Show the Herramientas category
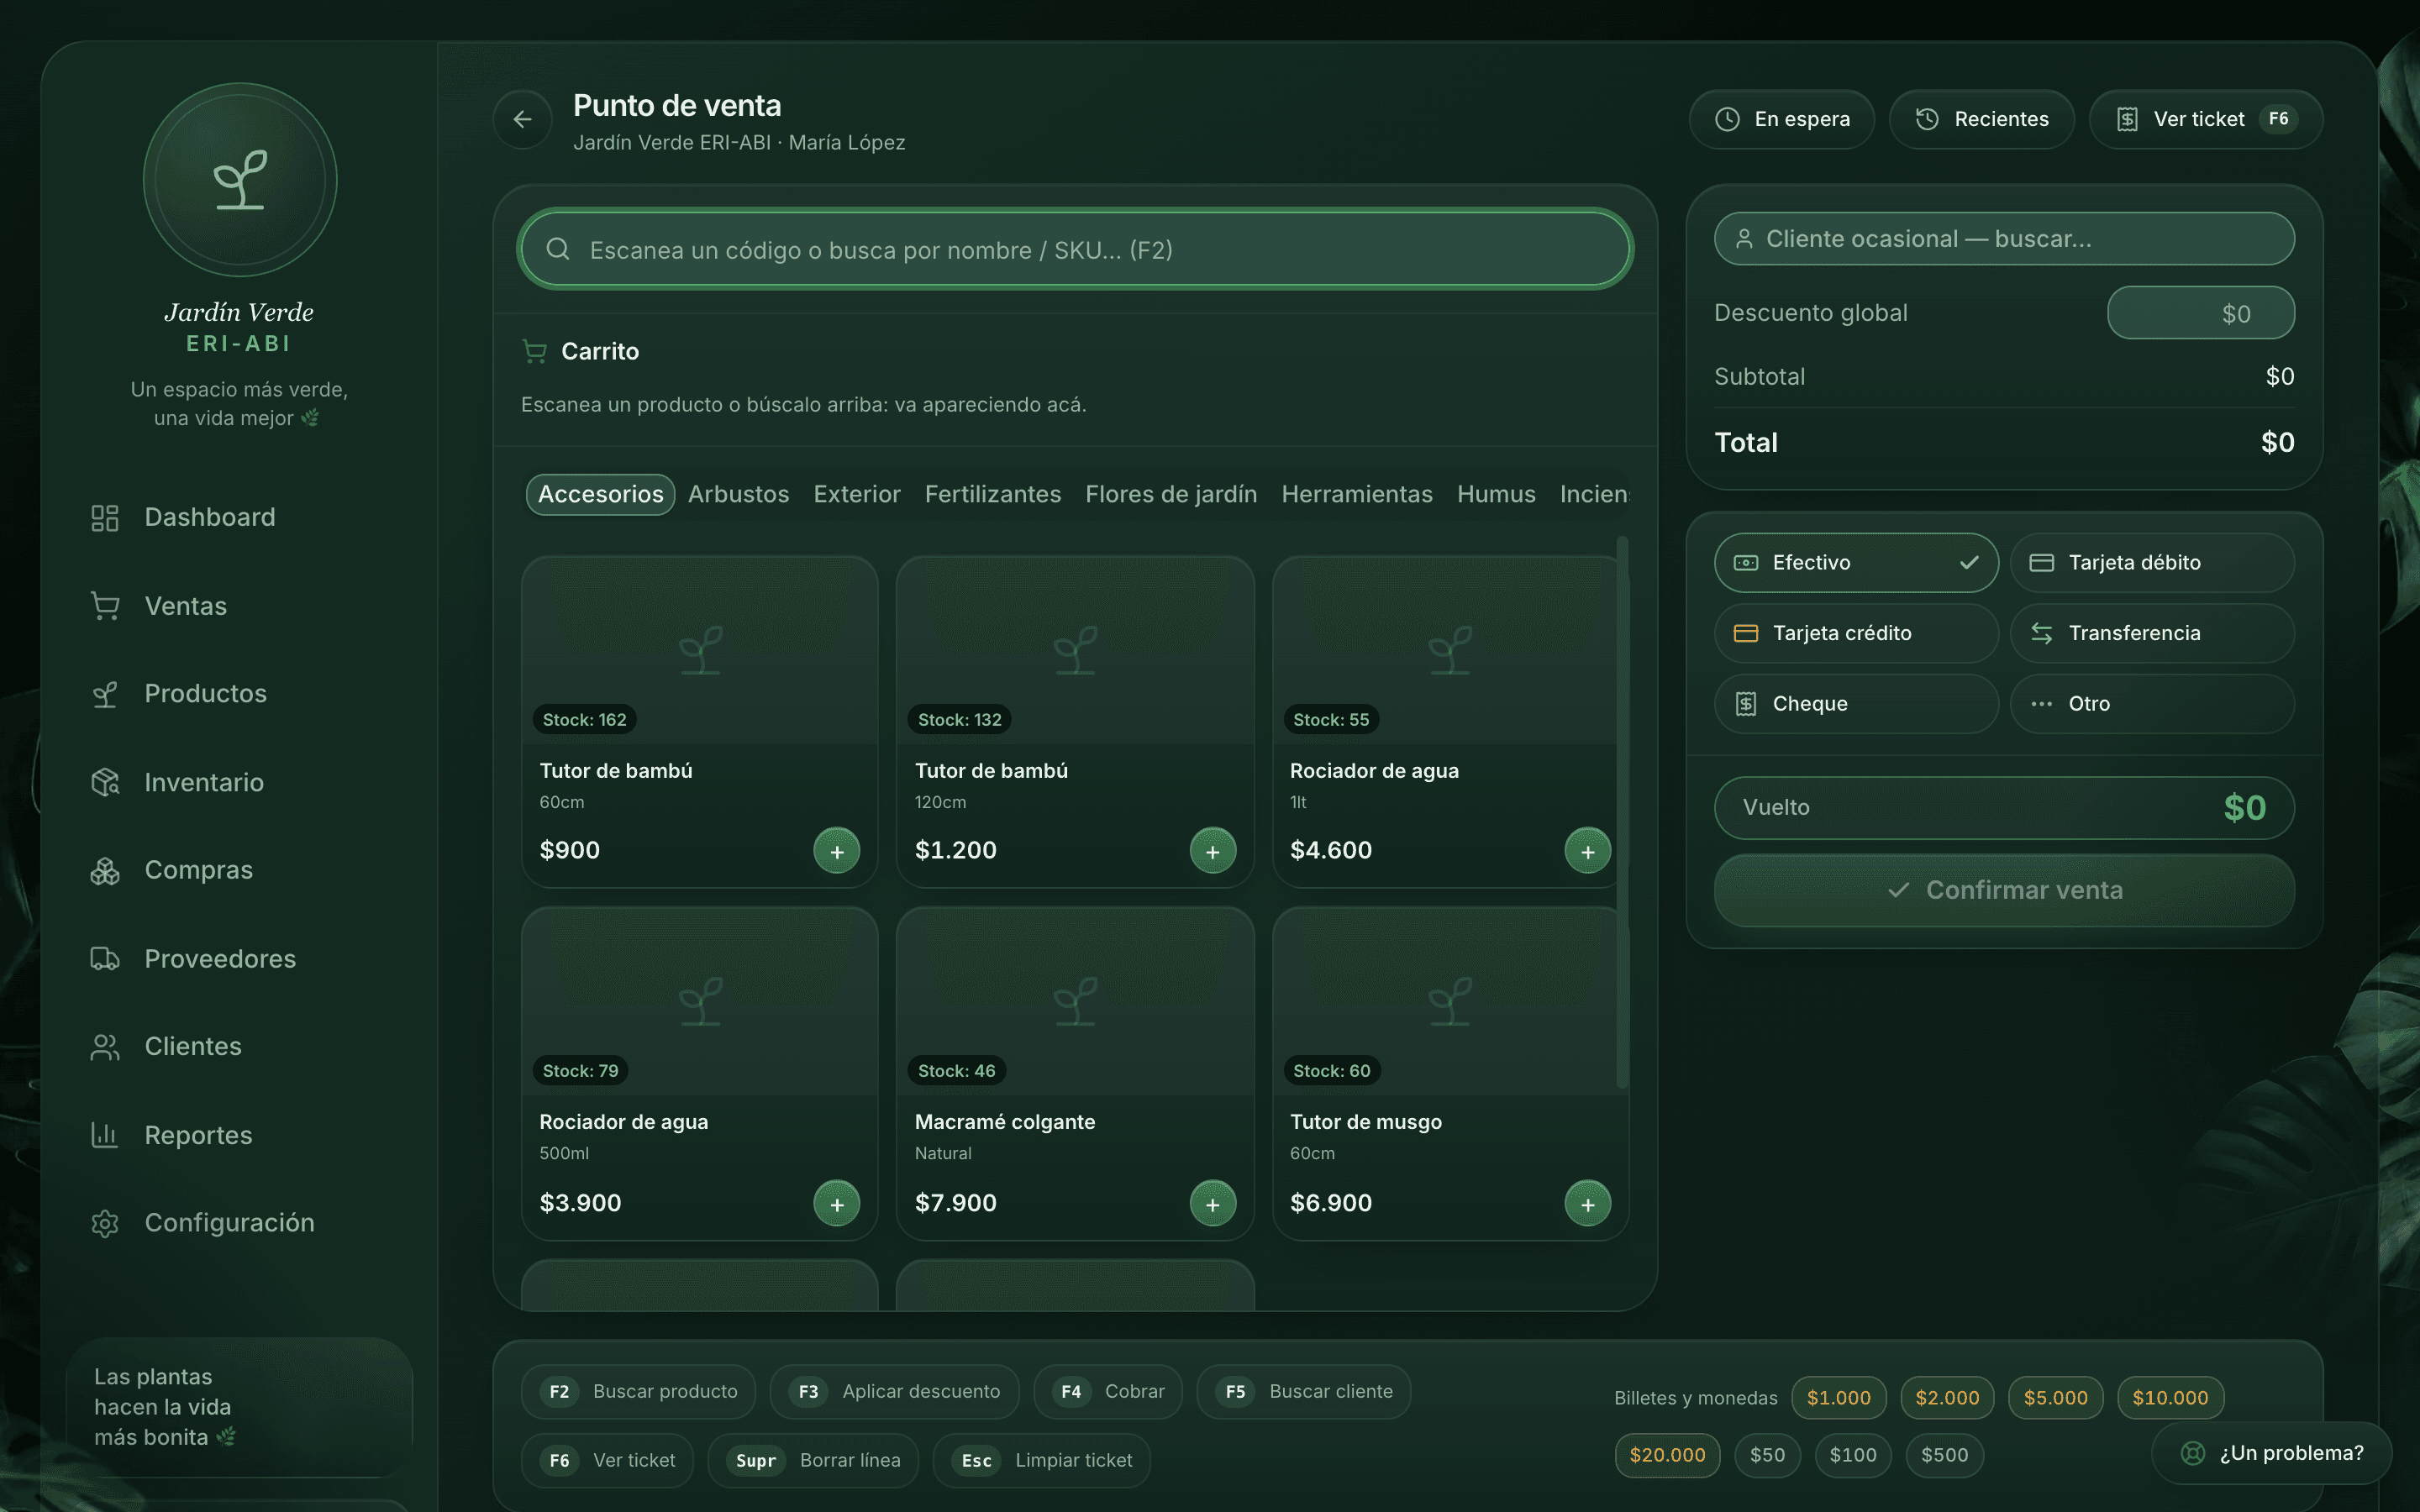 [x=1357, y=494]
